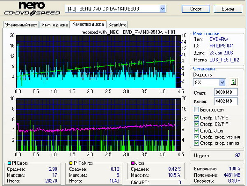Viewport: 247px width, 186px height.
Task: Select the Качество диска tab
Action: pos(88,24)
